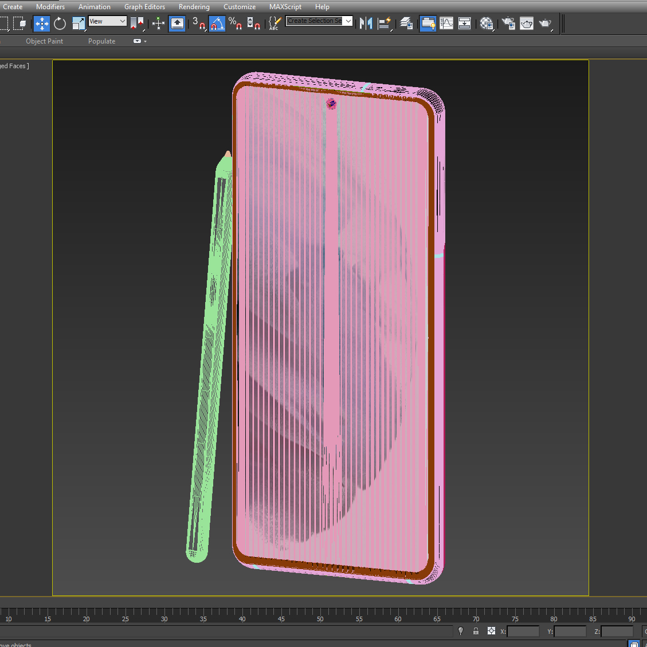Image resolution: width=647 pixels, height=647 pixels.
Task: Expand the Create Selection Set dropdown
Action: 348,21
